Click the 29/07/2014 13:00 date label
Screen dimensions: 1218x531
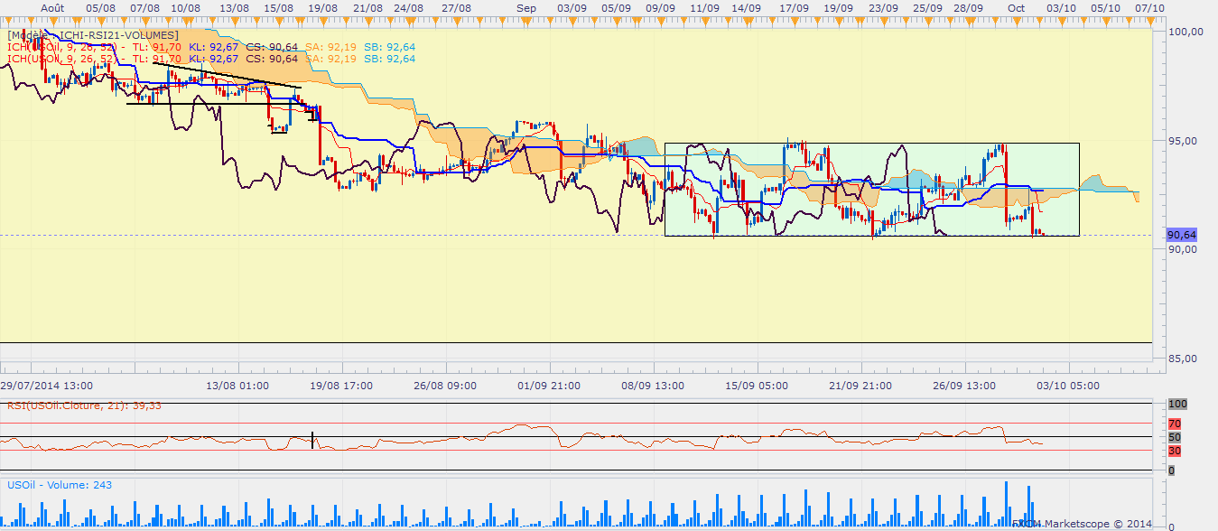point(45,385)
